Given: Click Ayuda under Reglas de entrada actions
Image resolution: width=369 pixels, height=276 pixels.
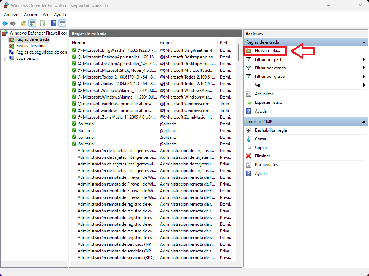Looking at the screenshot, I should tap(260, 111).
